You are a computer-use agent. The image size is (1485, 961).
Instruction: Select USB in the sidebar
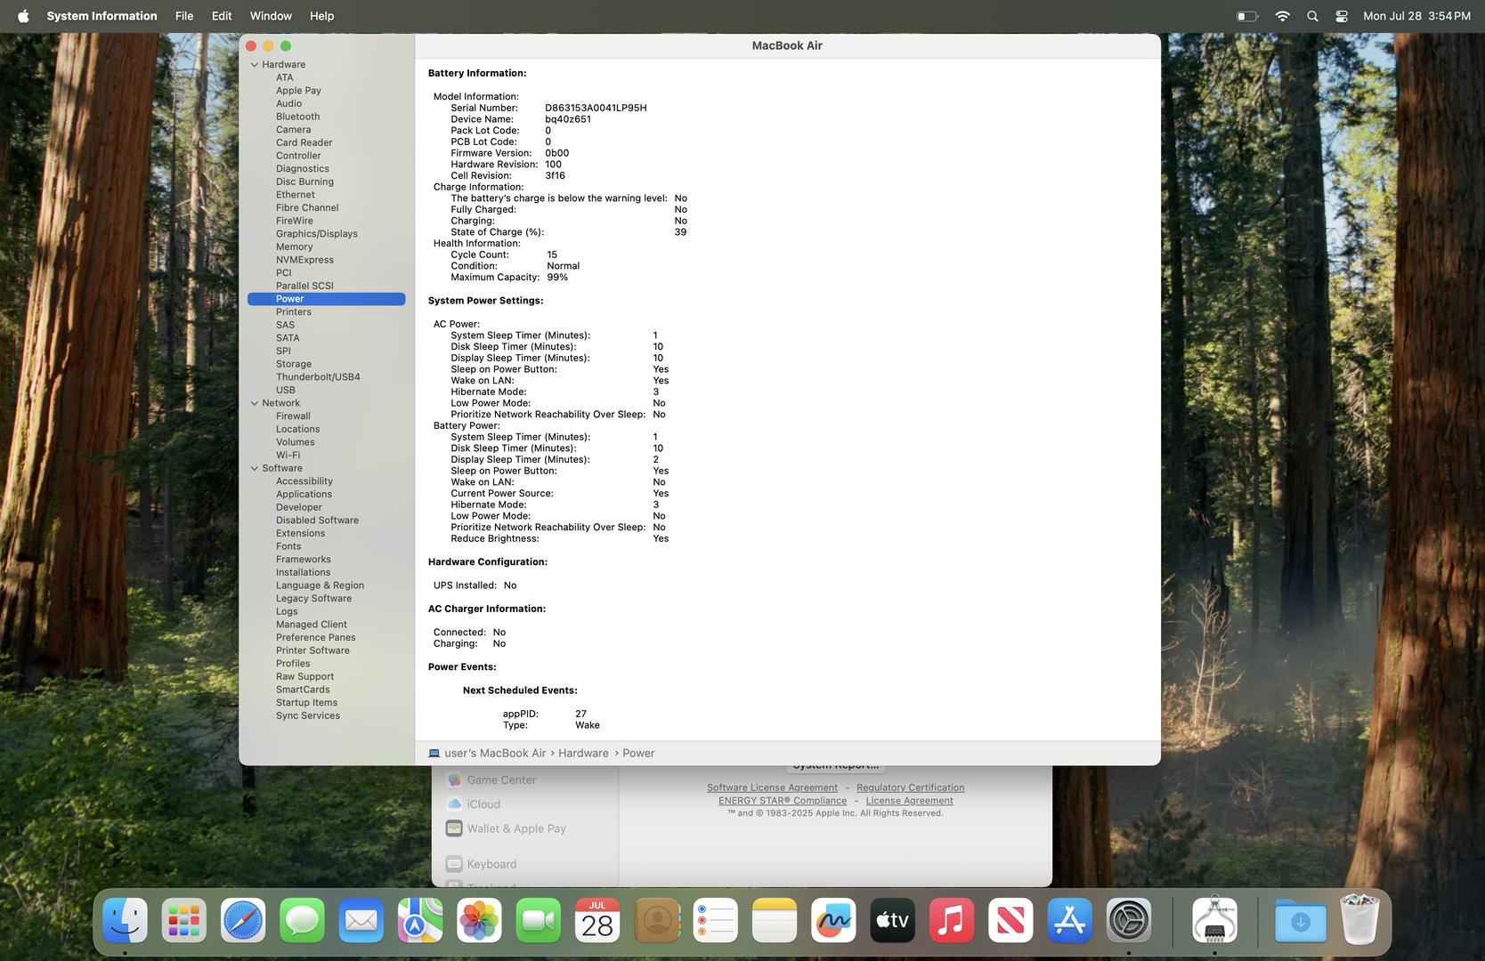click(285, 390)
